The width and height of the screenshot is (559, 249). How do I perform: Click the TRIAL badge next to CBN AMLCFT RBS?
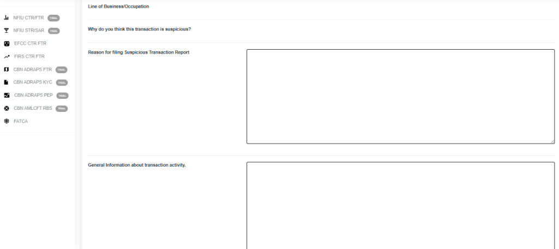[x=61, y=108]
